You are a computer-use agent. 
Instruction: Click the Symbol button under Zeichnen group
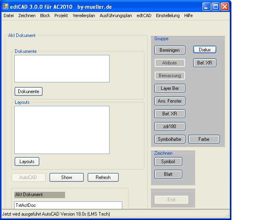168,162
